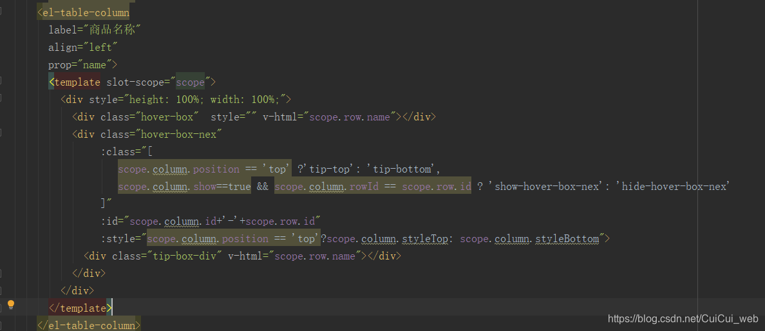Click the closing ]" of class array
The width and height of the screenshot is (765, 331).
[x=106, y=204]
